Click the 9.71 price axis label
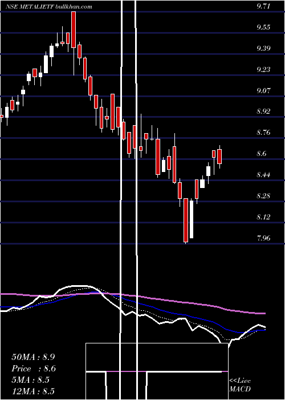The image size is (285, 400). point(263,7)
